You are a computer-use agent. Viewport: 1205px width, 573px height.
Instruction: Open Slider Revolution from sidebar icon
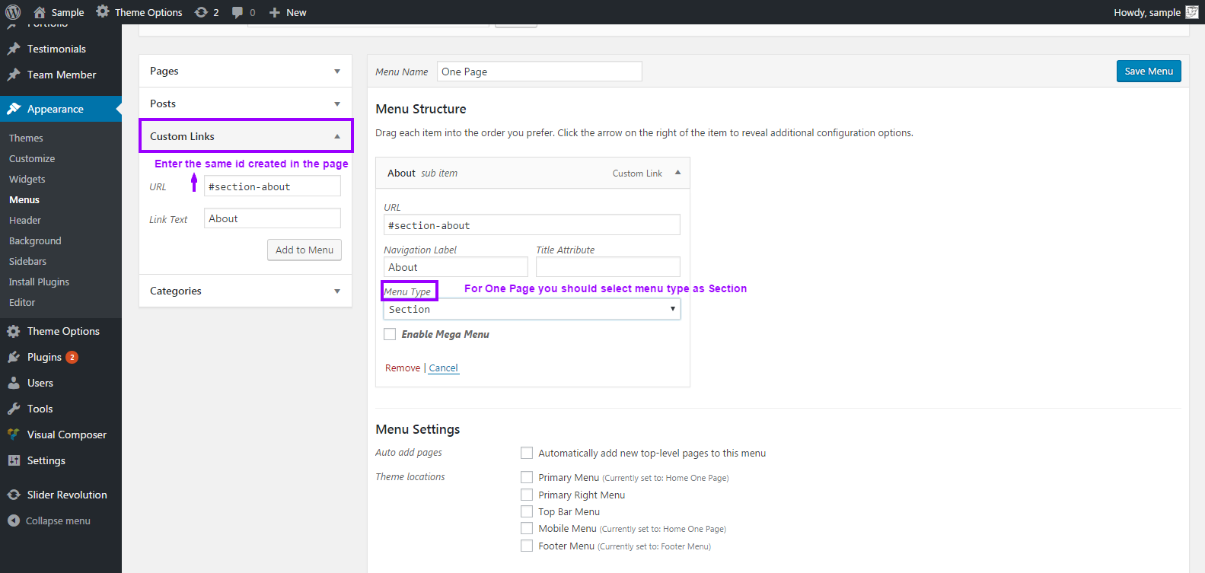pyautogui.click(x=14, y=495)
